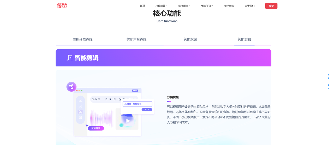Click the 小魔推·AI数字人 input field
Image resolution: width=334 pixels, height=145 pixels.
coord(137,104)
